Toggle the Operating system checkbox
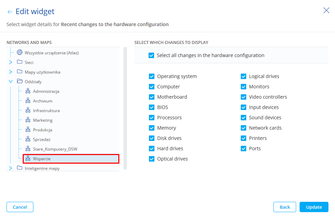The image size is (335, 219). (x=152, y=76)
